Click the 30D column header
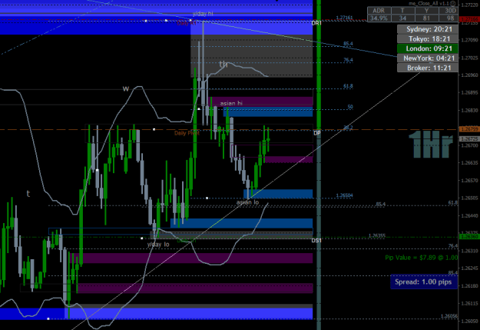 click(x=450, y=11)
